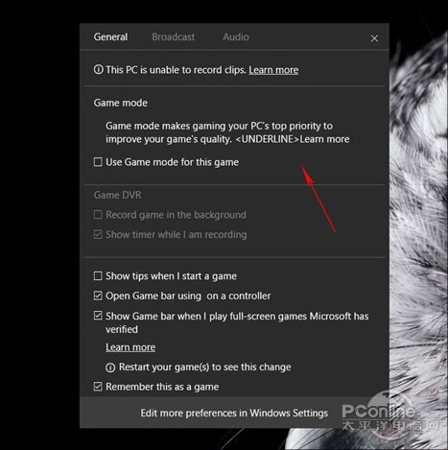Click Learn more text in Game mode description
This screenshot has height=450, width=448.
point(324,139)
